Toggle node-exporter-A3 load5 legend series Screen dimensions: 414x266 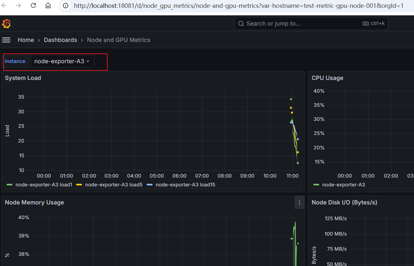point(114,185)
